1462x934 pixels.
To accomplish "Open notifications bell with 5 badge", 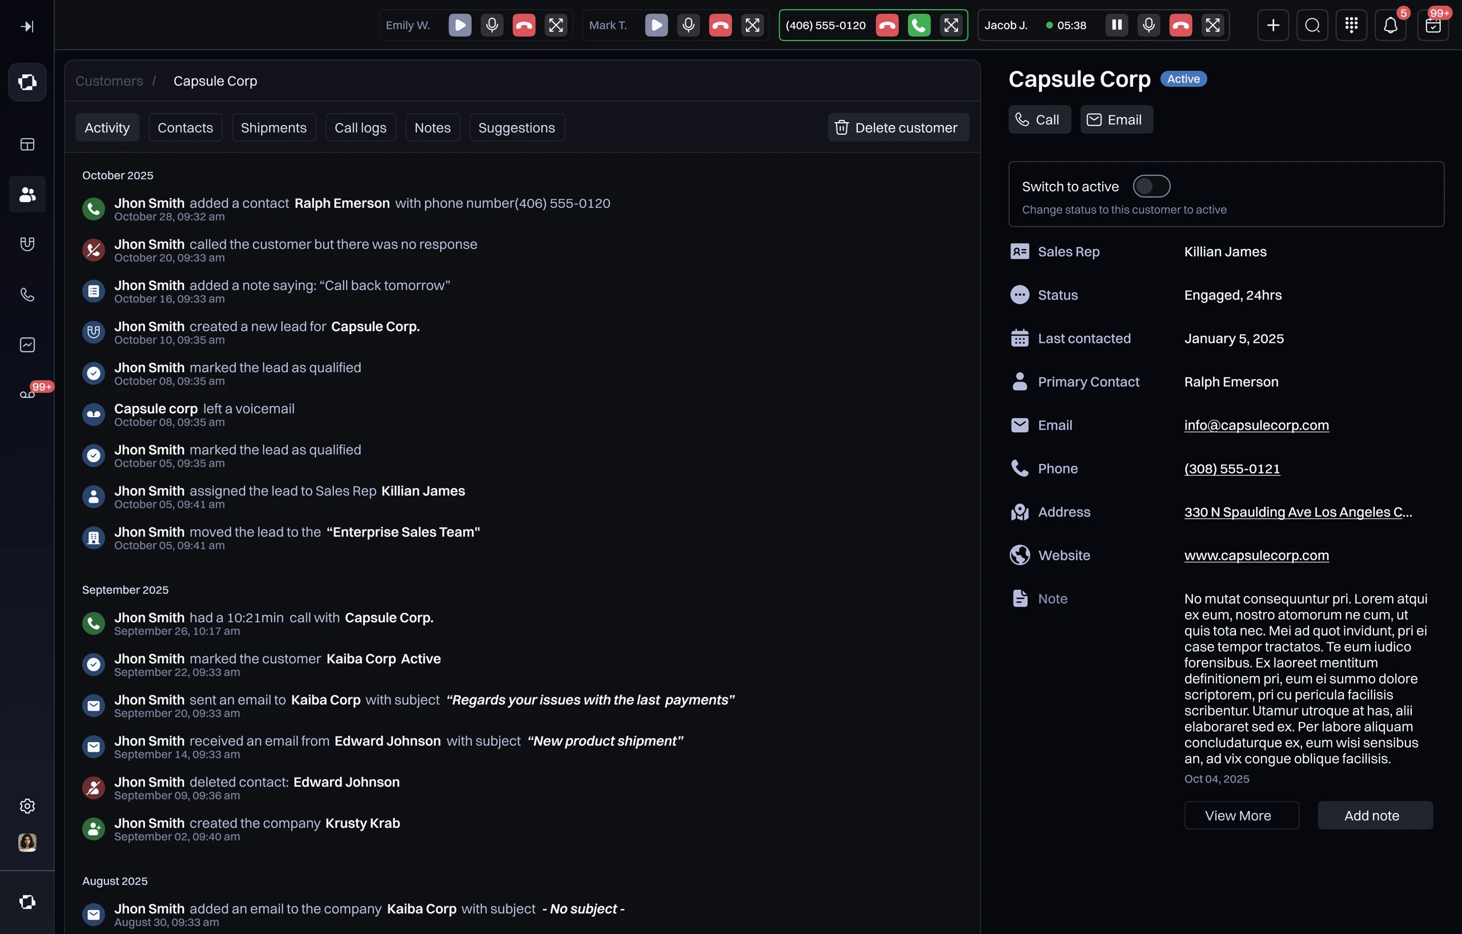I will click(1391, 25).
